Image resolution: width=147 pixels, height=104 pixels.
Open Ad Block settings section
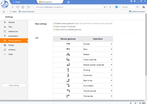tap(14, 50)
